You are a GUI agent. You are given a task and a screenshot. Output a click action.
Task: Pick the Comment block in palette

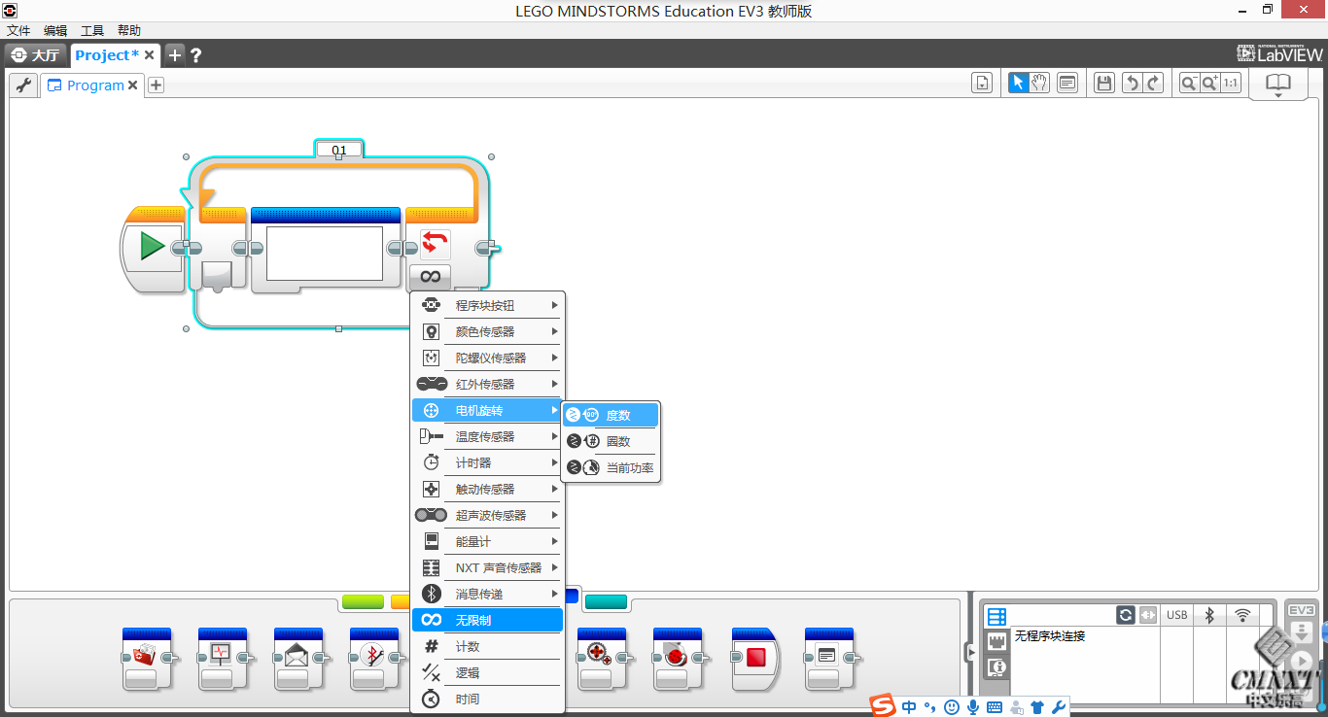[829, 659]
